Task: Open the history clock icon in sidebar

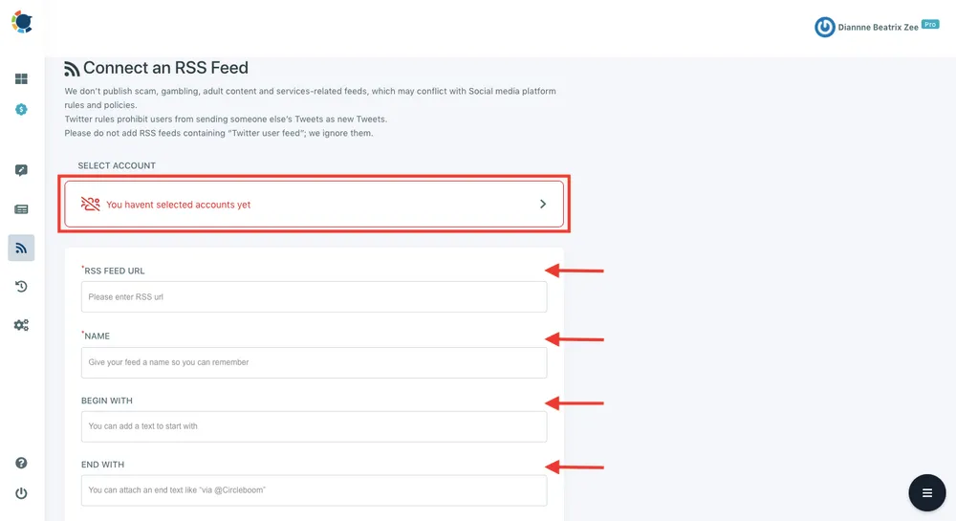Action: (21, 287)
